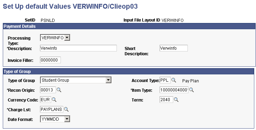256x130 pixels.
Task: Click the Invoice Filler input field
Action: tap(50, 60)
